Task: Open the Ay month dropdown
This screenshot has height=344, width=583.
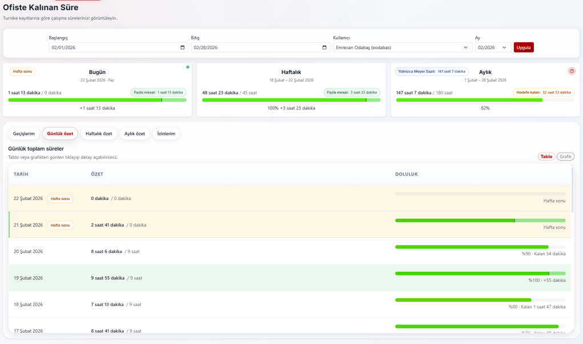Action: pos(493,48)
